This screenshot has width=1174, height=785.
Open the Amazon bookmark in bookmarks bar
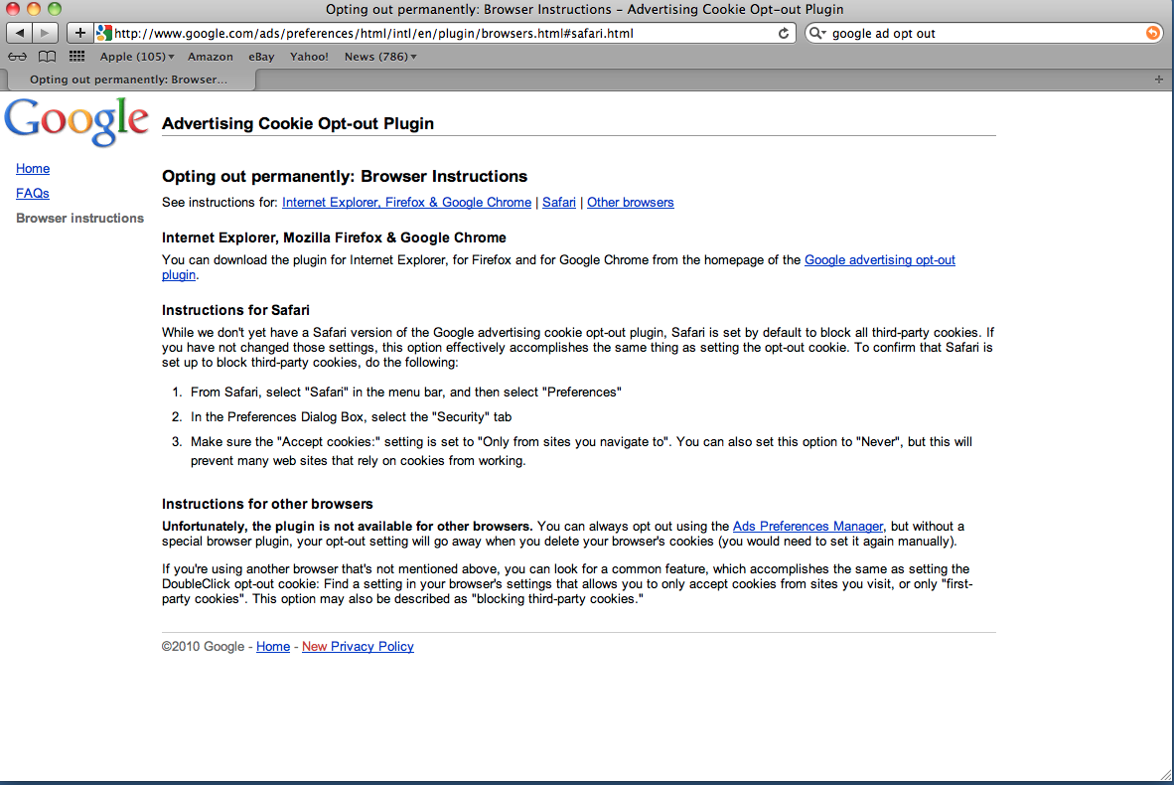[211, 57]
